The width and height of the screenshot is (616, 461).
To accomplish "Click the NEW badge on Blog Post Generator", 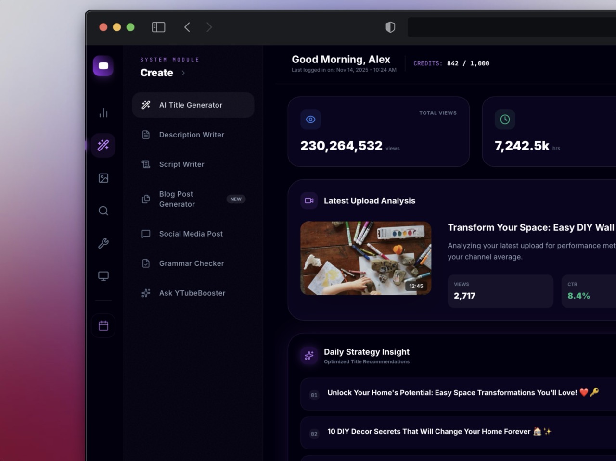I will tap(236, 199).
